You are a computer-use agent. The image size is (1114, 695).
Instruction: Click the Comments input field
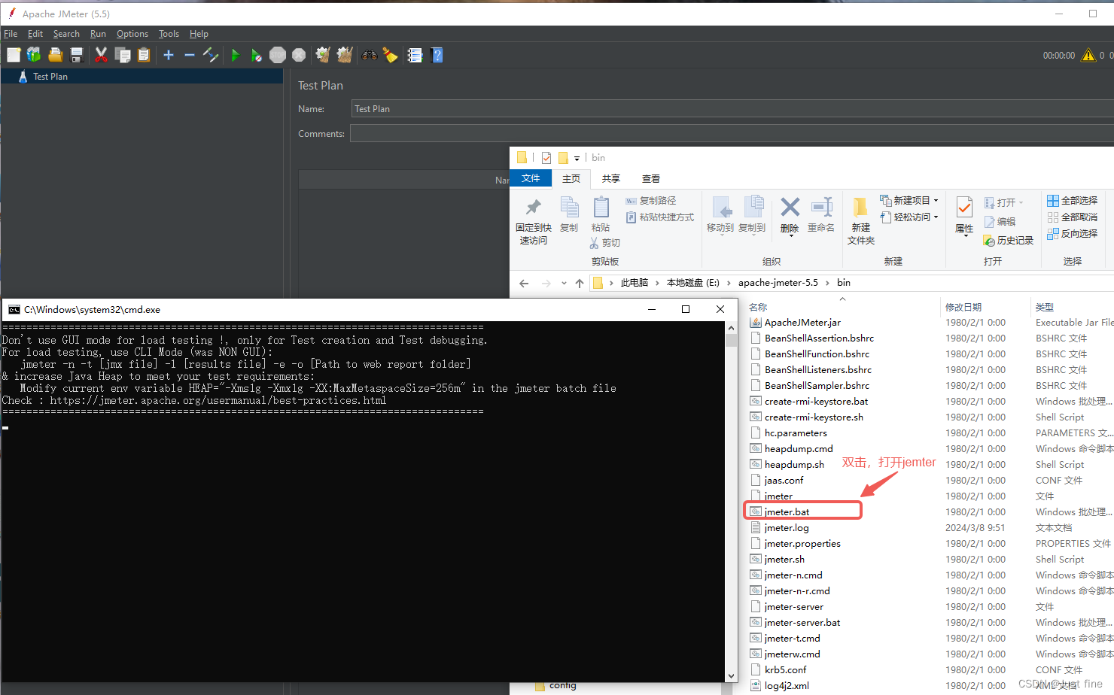[x=732, y=134]
